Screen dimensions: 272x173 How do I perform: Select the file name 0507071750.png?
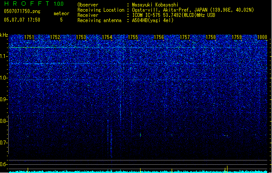22,11
